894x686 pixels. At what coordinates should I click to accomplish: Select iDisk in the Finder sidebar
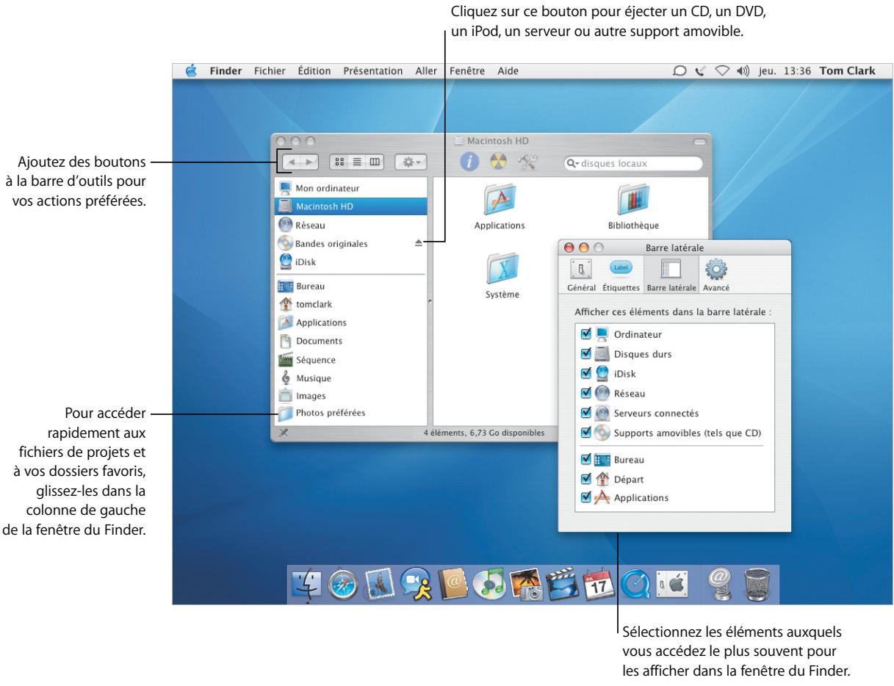(350, 261)
